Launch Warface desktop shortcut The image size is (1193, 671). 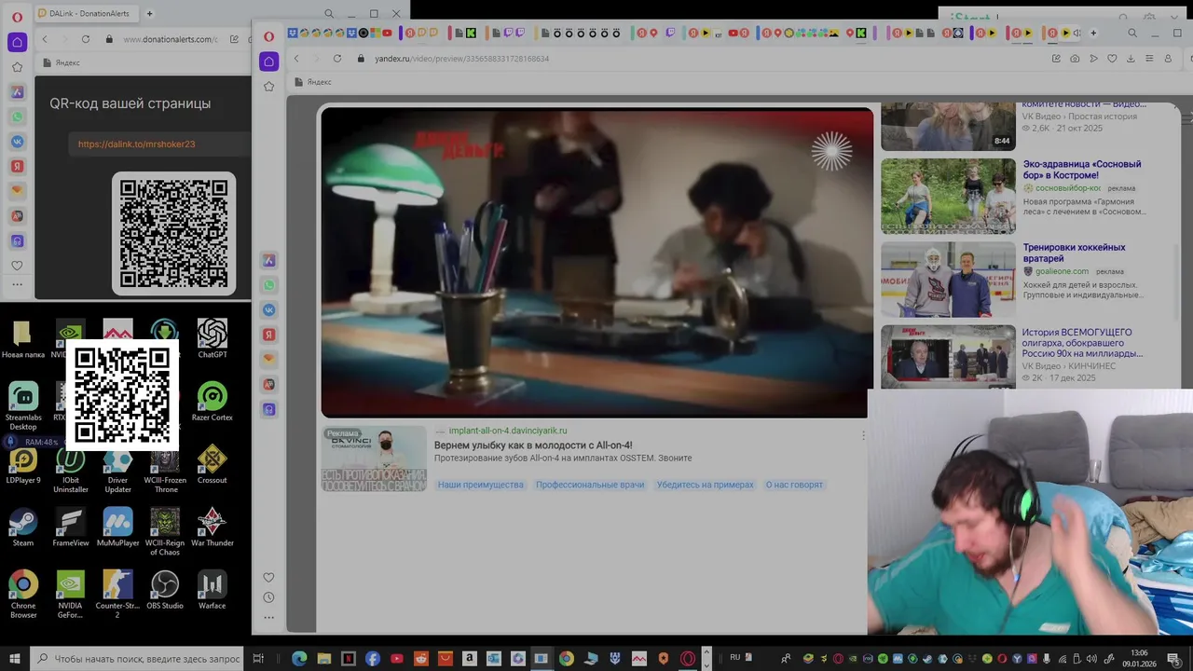pyautogui.click(x=213, y=590)
